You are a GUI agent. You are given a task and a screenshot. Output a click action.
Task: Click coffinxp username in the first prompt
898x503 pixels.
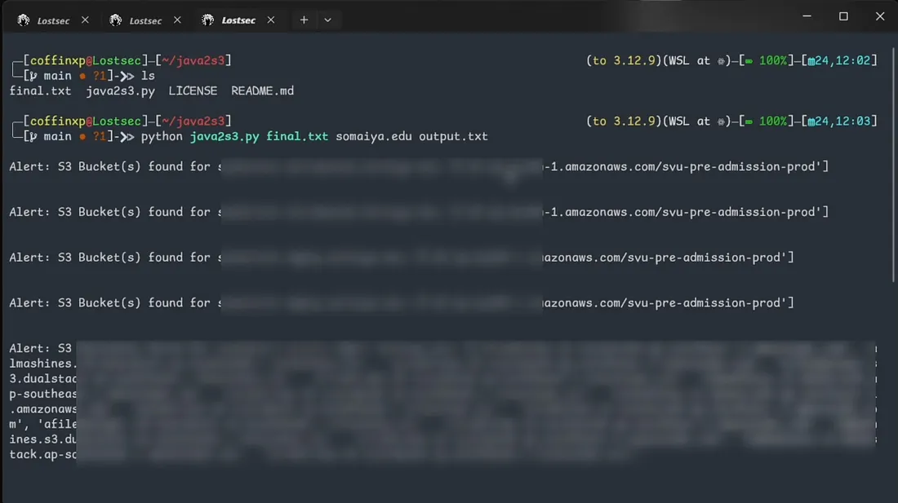[x=57, y=60]
